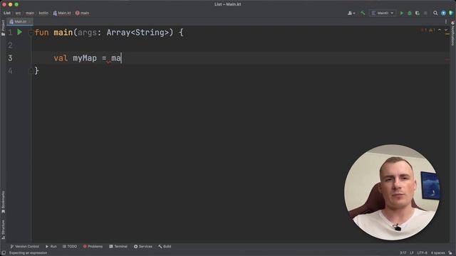Open the Services tool window
This screenshot has height=256, width=456.
[142, 247]
